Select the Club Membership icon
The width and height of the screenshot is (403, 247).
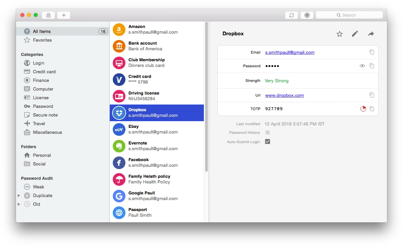[119, 63]
